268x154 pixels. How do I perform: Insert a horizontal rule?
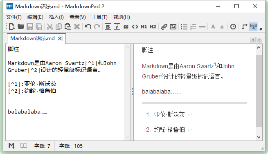(202, 27)
